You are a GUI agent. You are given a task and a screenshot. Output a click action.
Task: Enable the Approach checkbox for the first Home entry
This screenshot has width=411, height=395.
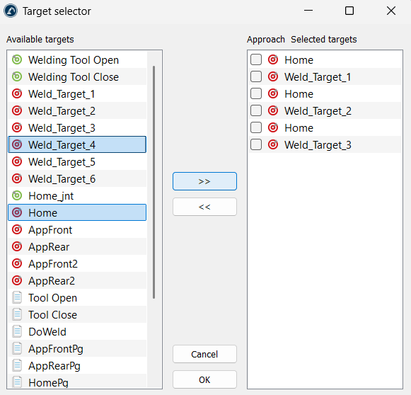[x=256, y=59]
